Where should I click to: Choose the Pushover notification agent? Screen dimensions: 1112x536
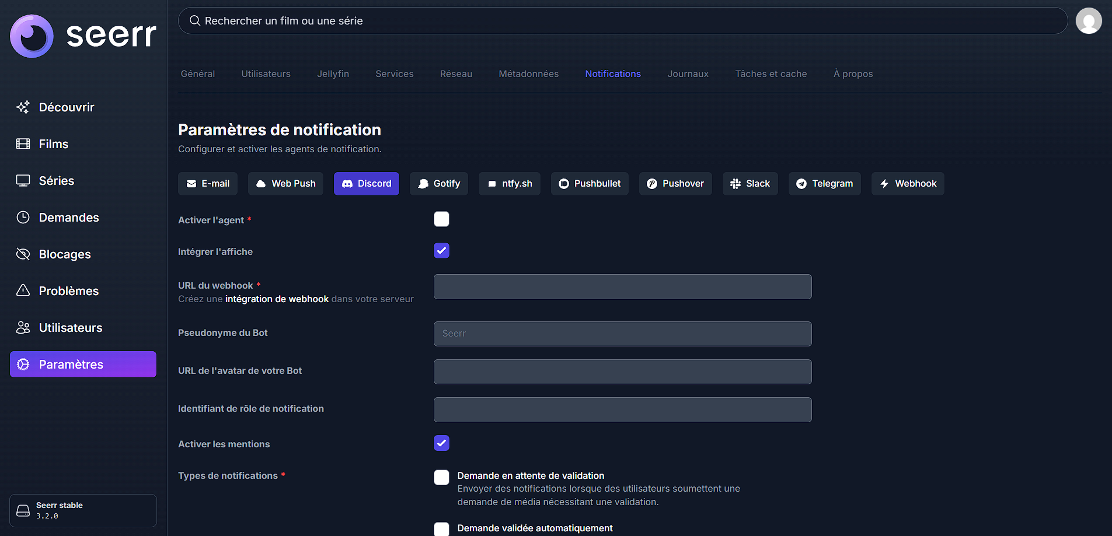pos(675,184)
